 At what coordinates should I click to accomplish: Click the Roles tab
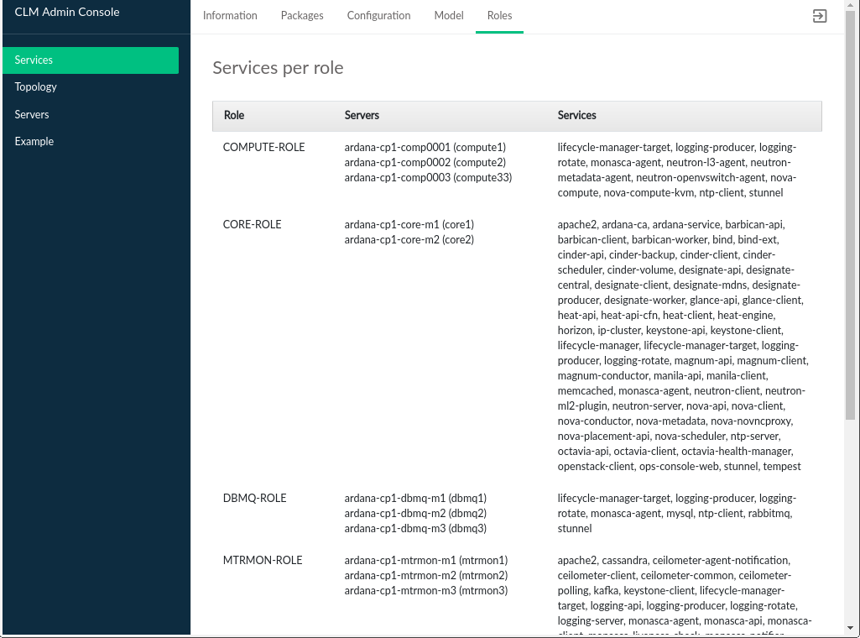coord(499,16)
